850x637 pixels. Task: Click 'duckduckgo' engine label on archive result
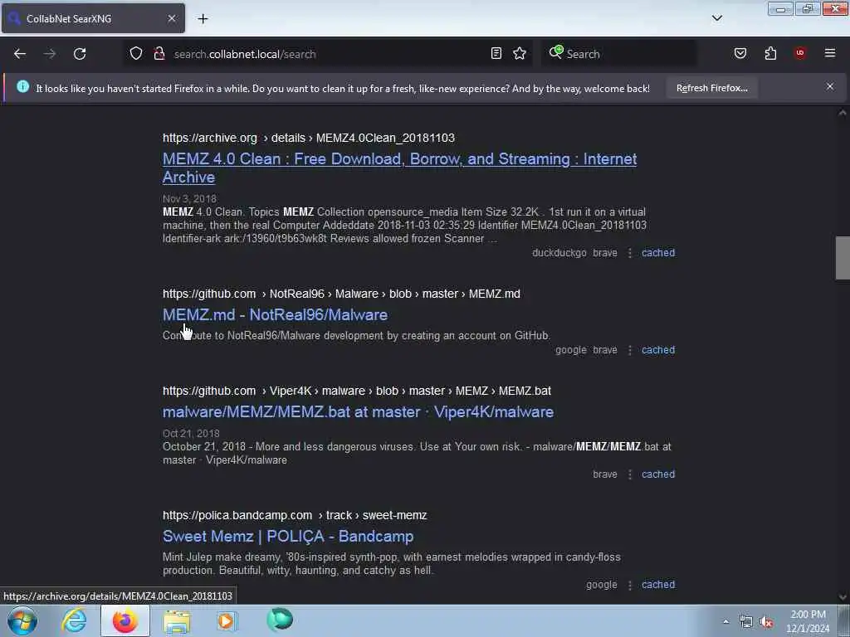pos(559,253)
